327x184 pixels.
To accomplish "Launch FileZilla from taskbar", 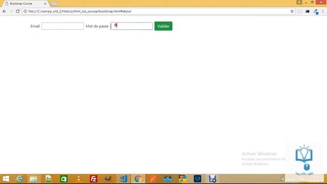I will coord(94,179).
